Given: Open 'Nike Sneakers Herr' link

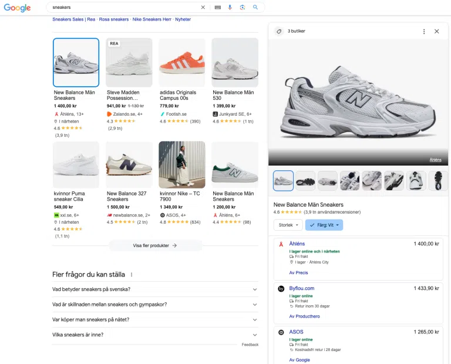Looking at the screenshot, I should [x=152, y=19].
